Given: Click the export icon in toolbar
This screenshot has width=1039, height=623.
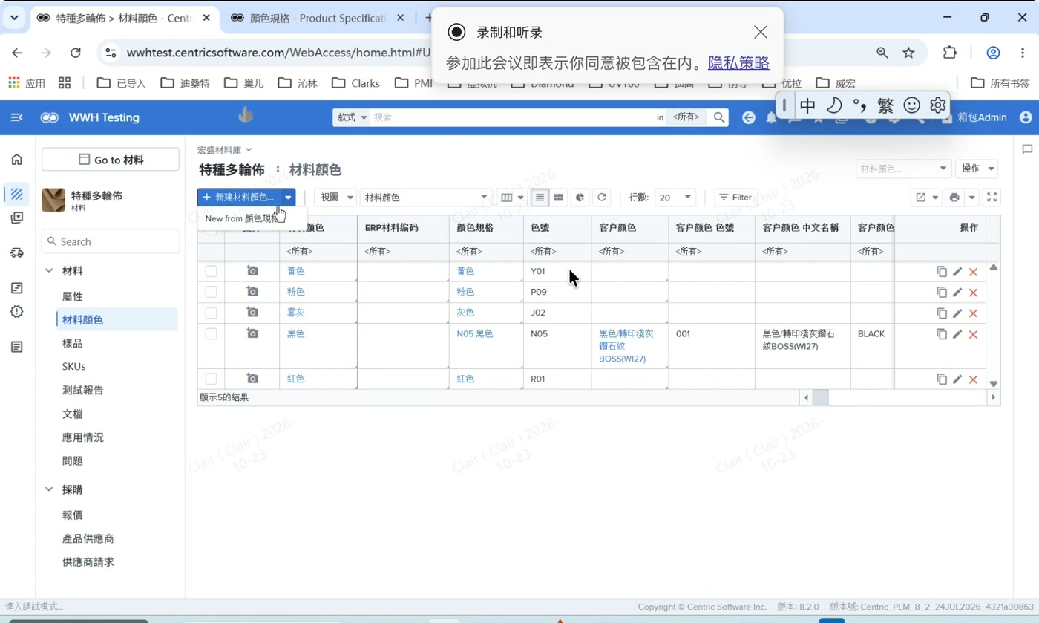Looking at the screenshot, I should click(920, 198).
